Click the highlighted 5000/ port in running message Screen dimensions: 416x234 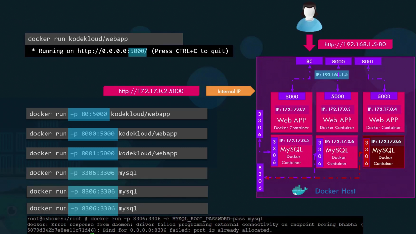coord(138,51)
